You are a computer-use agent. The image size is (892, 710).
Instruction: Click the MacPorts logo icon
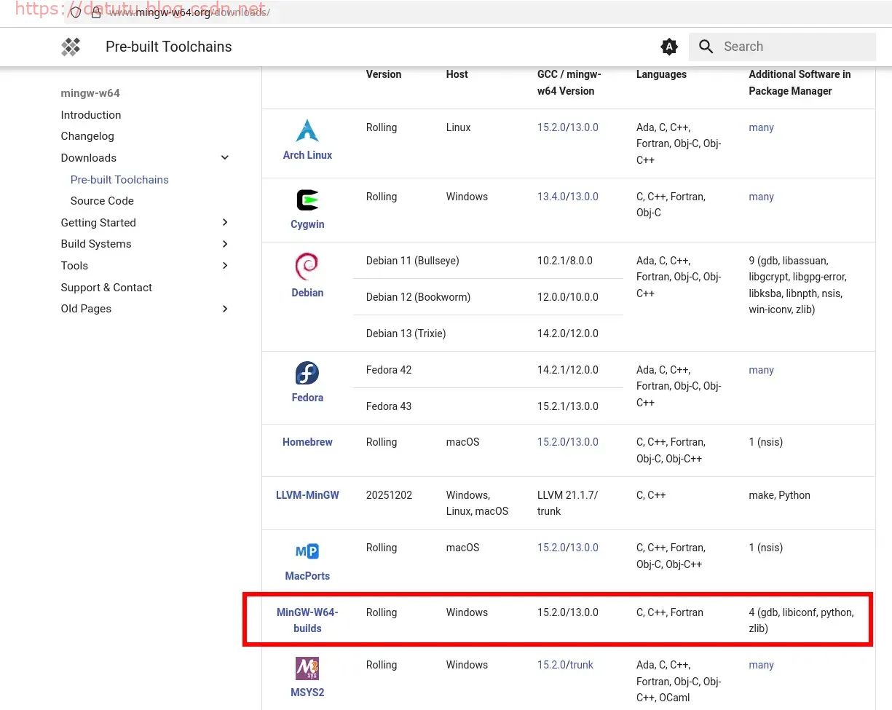click(x=307, y=551)
